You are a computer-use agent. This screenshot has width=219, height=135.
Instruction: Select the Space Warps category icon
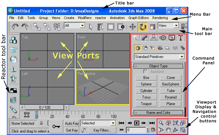175,48
